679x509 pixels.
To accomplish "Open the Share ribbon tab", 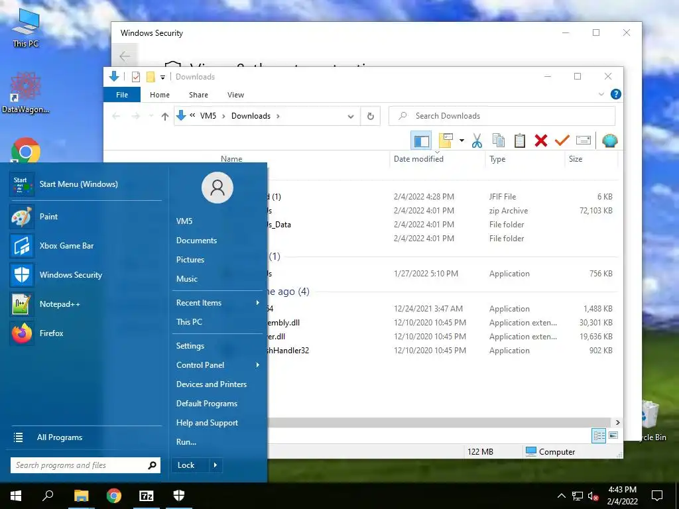I will click(x=198, y=95).
